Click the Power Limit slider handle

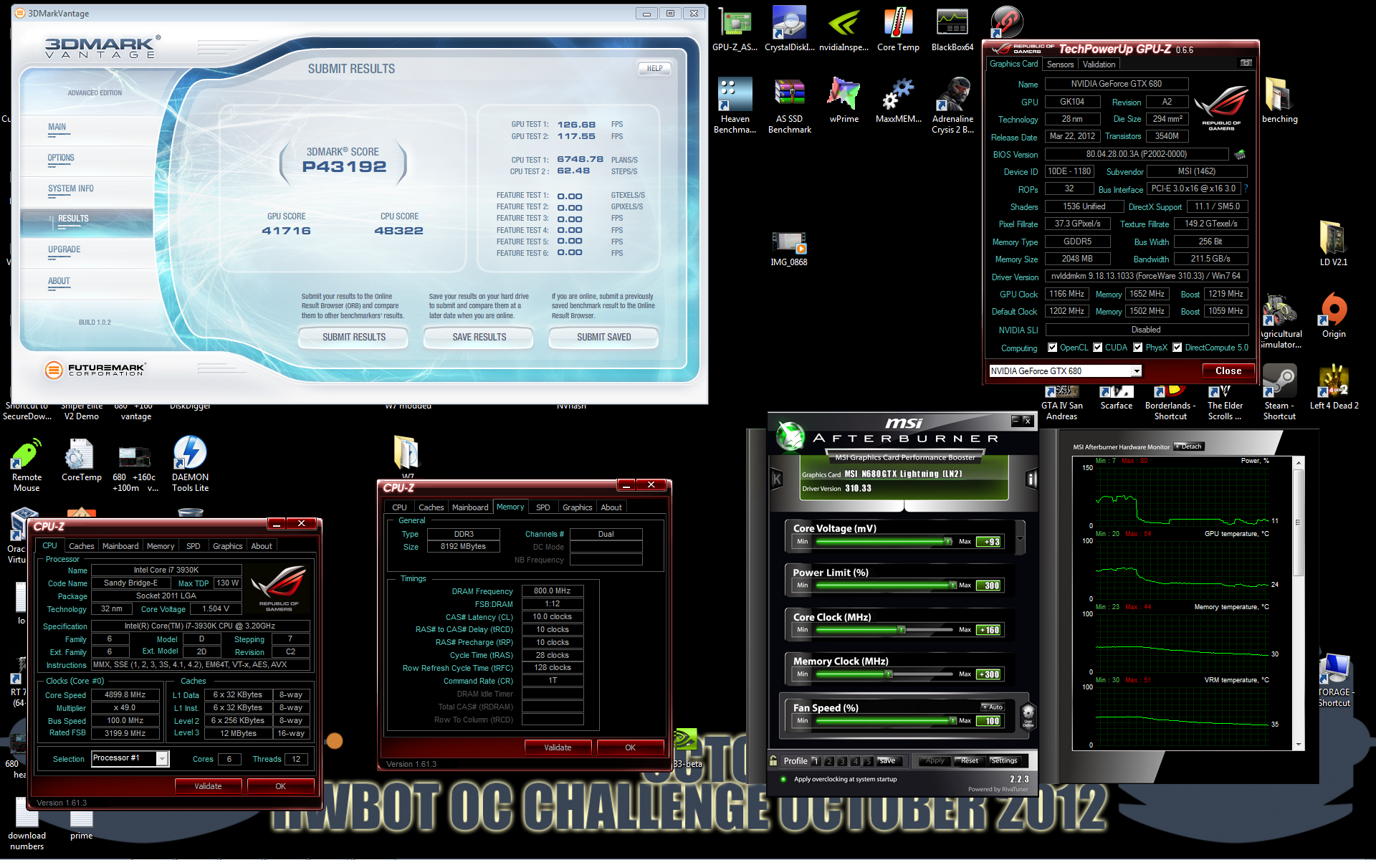pyautogui.click(x=952, y=586)
